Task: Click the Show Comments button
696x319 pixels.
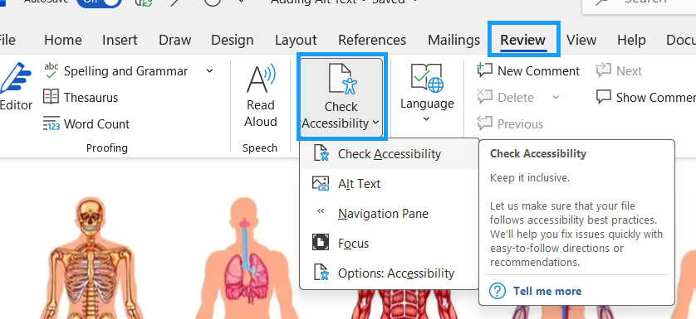Action: tap(646, 97)
